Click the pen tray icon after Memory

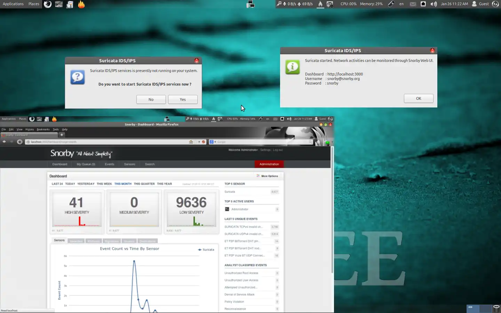pos(391,4)
